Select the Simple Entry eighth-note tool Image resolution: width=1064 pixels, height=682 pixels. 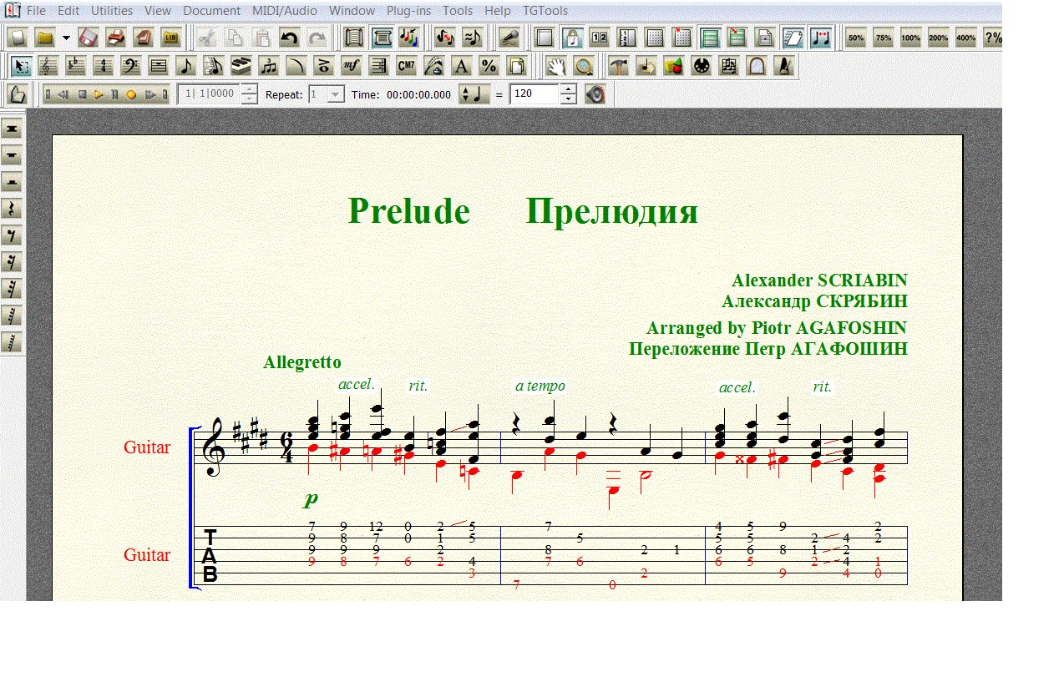coord(186,66)
